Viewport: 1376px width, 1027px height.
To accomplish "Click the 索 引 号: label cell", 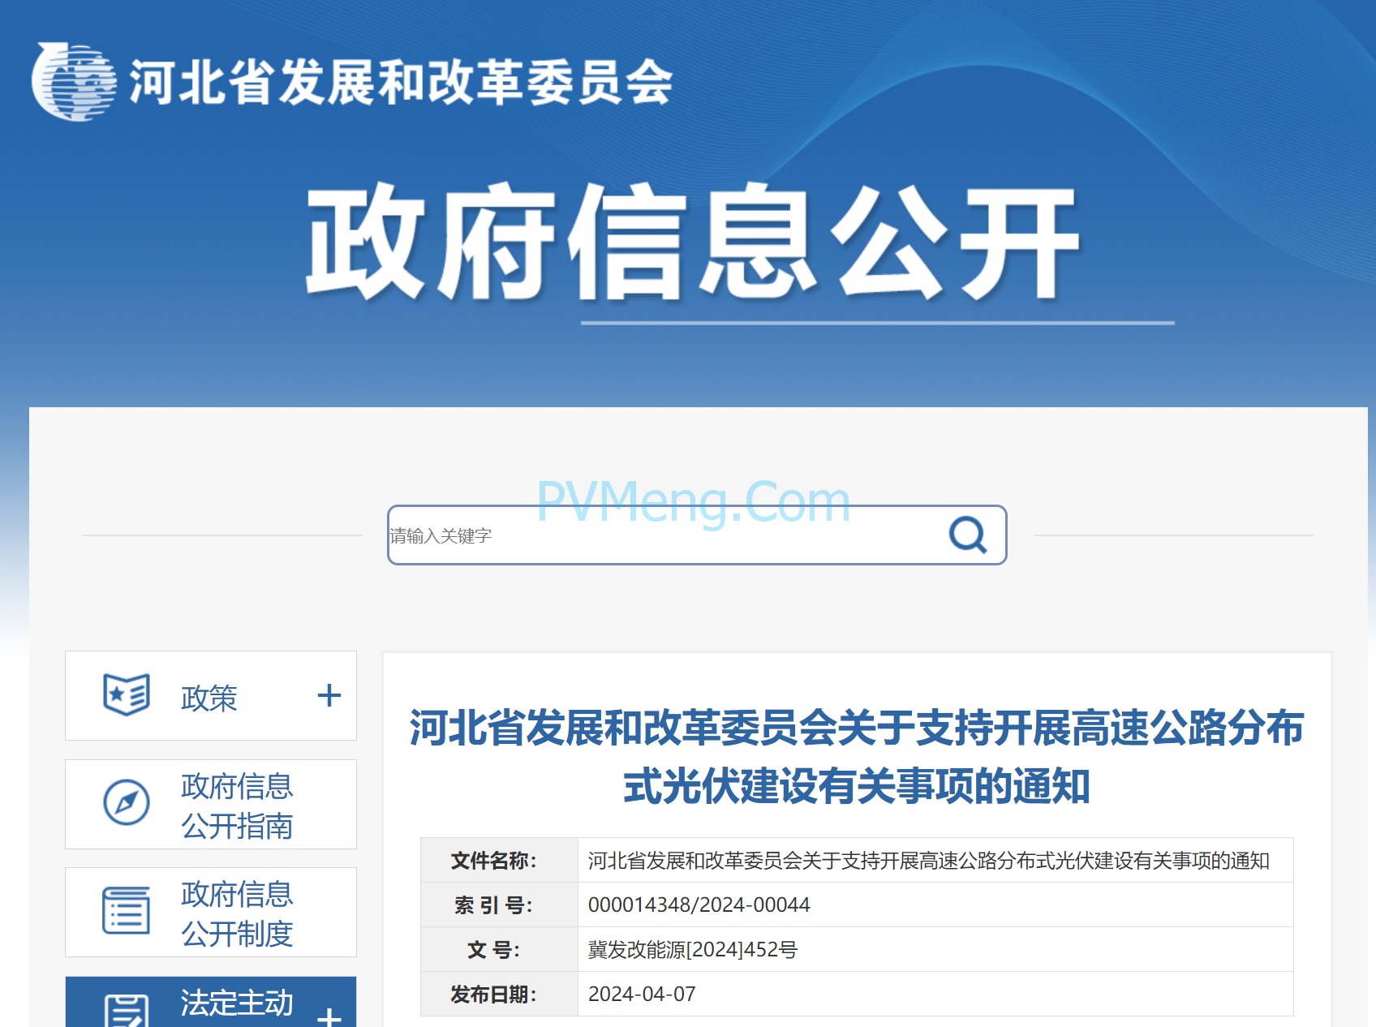I will [x=499, y=905].
